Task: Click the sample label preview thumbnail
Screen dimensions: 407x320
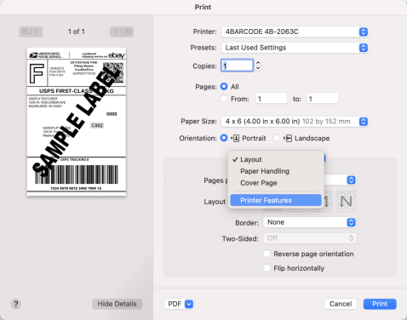Action: (77, 122)
